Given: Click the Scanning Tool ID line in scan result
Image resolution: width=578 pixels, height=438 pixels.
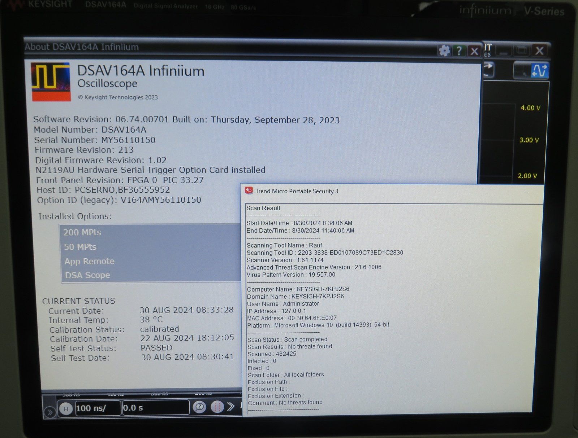Looking at the screenshot, I should point(325,253).
